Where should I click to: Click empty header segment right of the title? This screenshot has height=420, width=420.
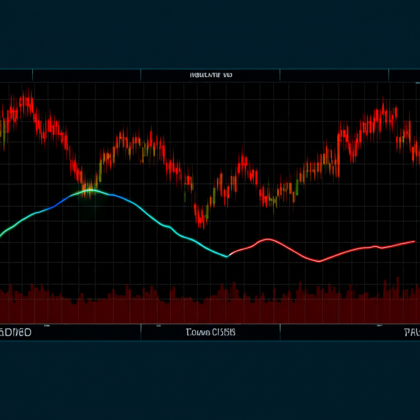pyautogui.click(x=334, y=75)
